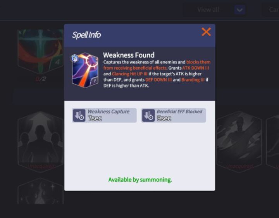Tap the rank badge on spell card
The height and width of the screenshot is (218, 279).
coord(74,58)
